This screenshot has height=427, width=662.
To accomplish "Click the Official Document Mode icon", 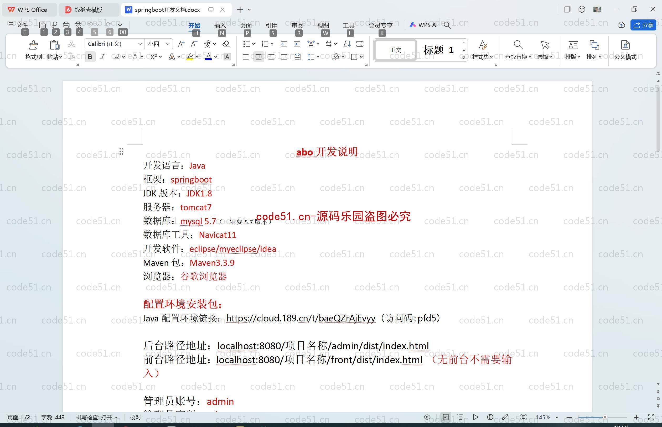I will 625,45.
